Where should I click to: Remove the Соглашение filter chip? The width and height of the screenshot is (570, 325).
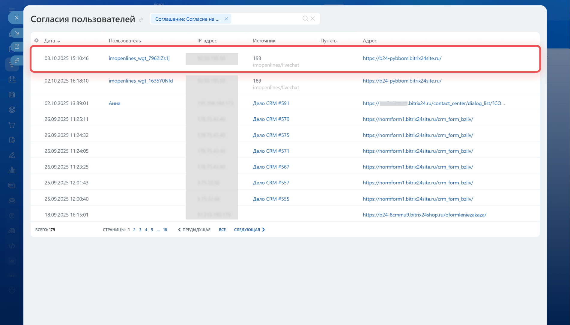(226, 19)
